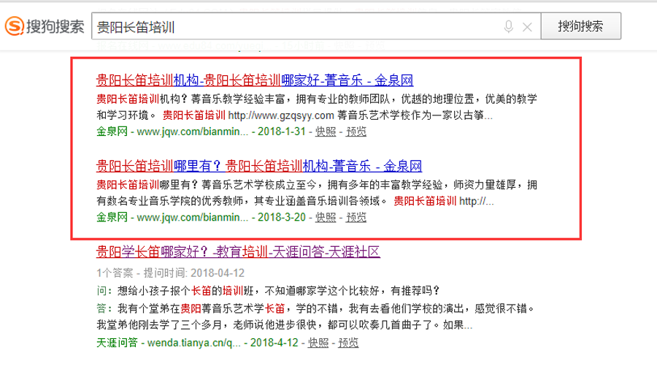Open 快照 for the 2018-3-20 result

(326, 217)
